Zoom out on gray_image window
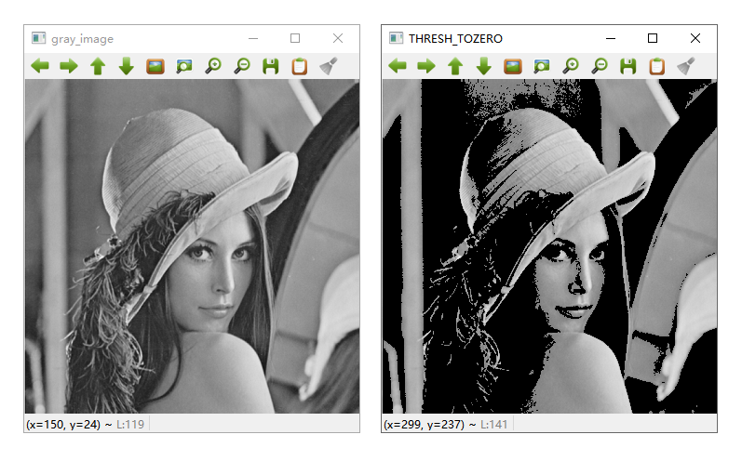The height and width of the screenshot is (461, 742). [242, 66]
